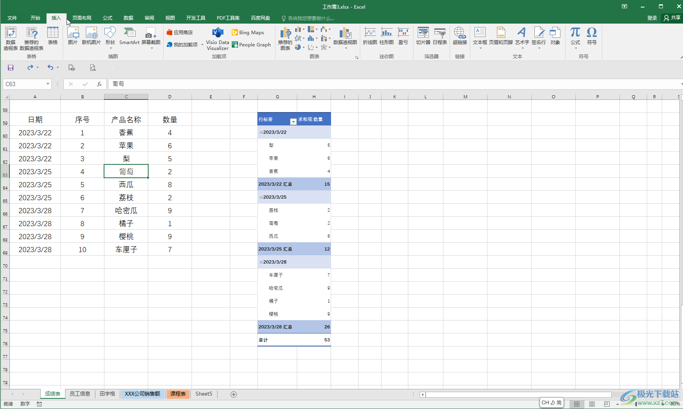Insert a Text Box (文本框)
683x409 pixels.
[480, 38]
